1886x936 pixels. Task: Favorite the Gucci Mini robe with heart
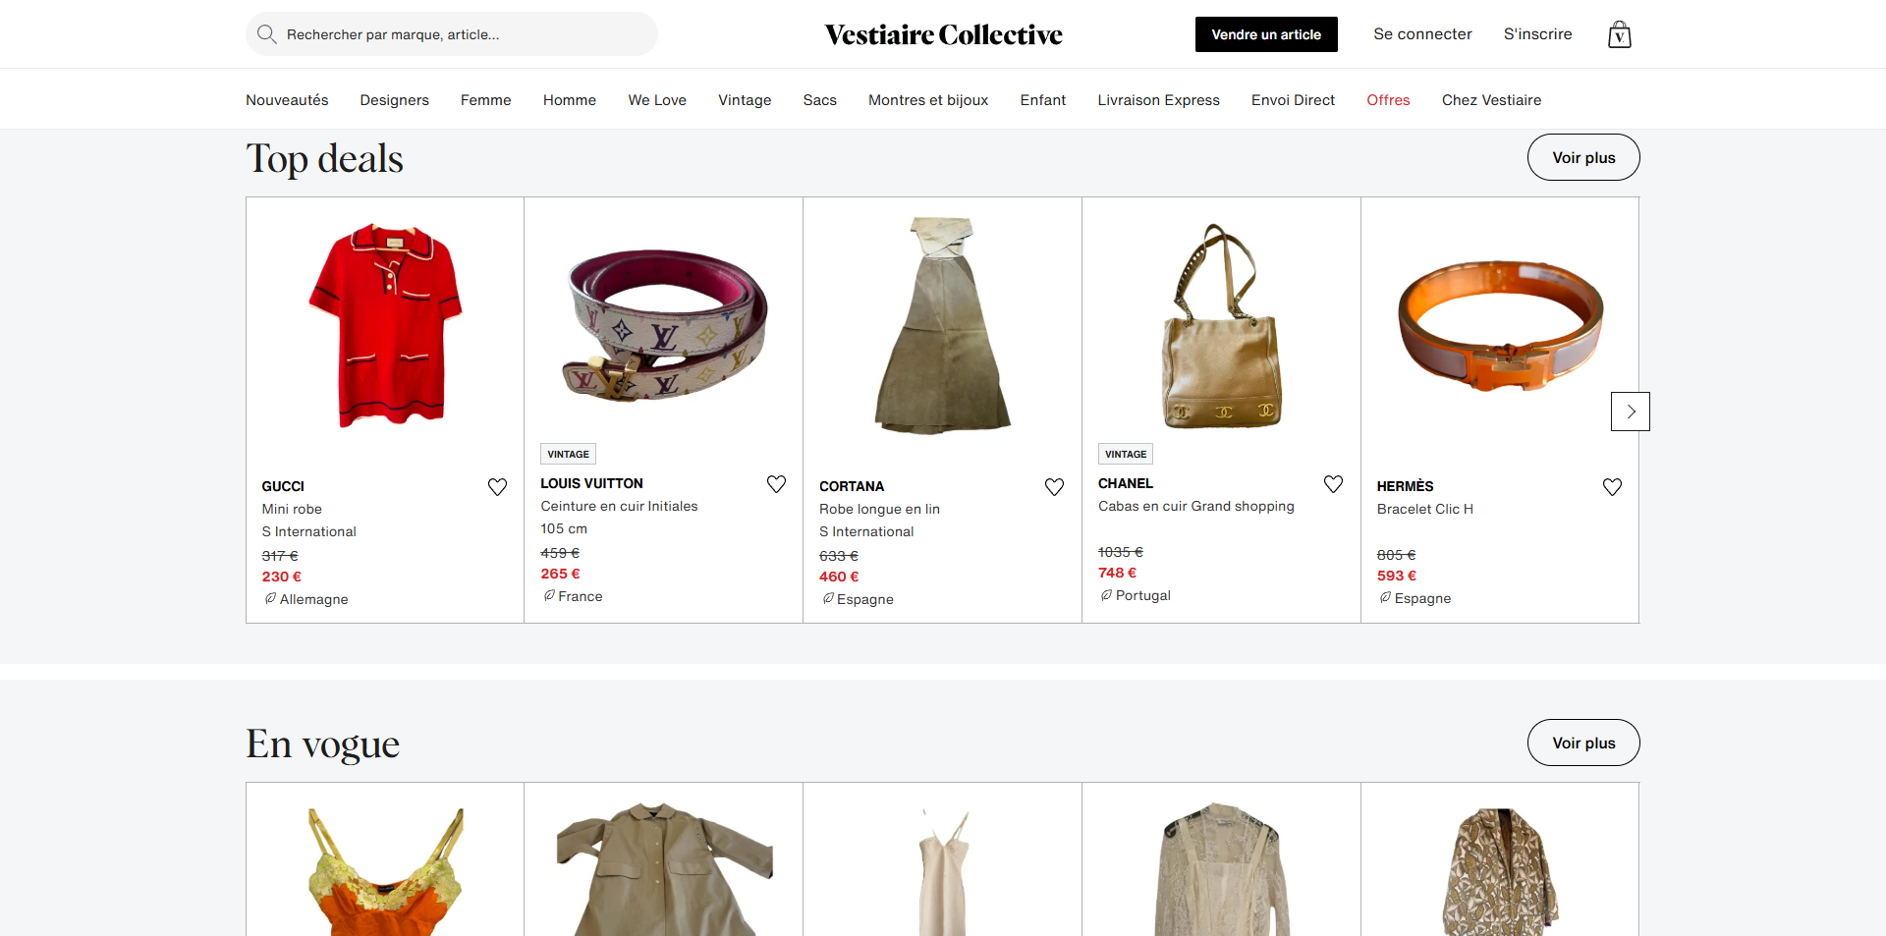click(x=497, y=487)
